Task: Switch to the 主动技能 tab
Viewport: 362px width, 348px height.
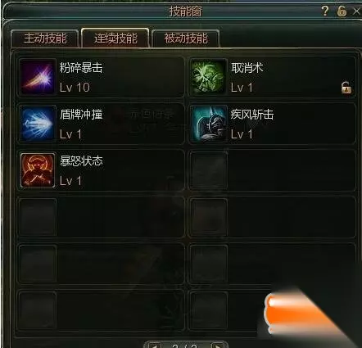Action: tap(45, 38)
